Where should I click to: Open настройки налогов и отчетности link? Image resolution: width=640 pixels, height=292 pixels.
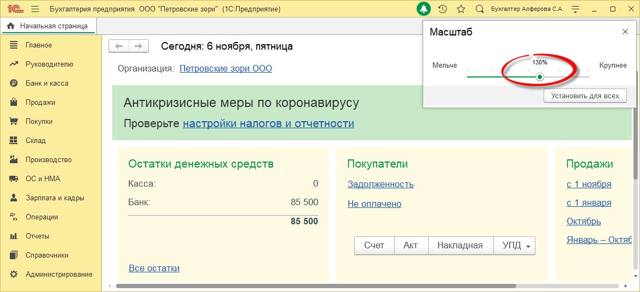268,124
